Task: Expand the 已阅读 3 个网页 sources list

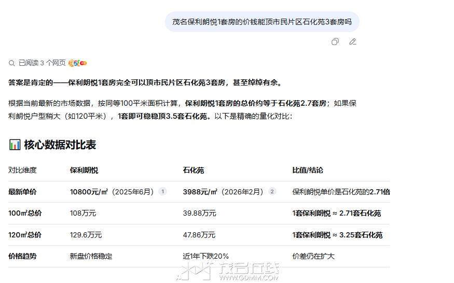Action: pyautogui.click(x=42, y=63)
